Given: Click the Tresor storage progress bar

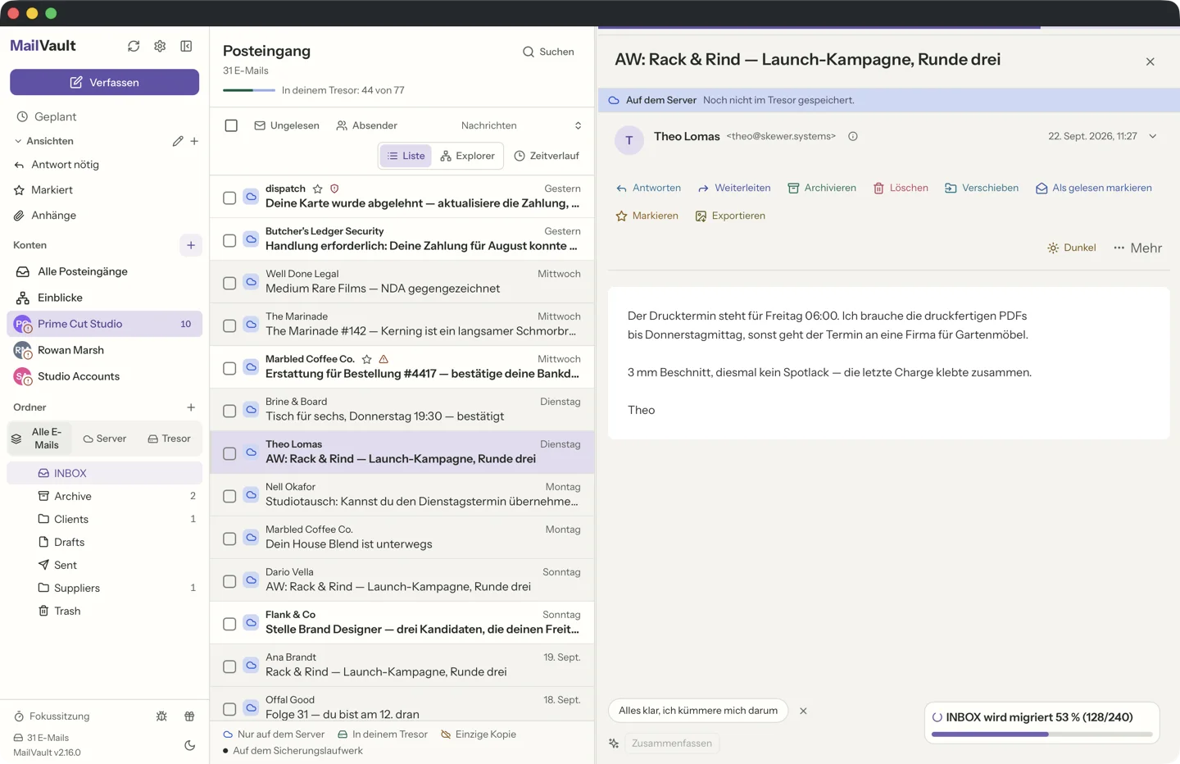Looking at the screenshot, I should [x=249, y=90].
